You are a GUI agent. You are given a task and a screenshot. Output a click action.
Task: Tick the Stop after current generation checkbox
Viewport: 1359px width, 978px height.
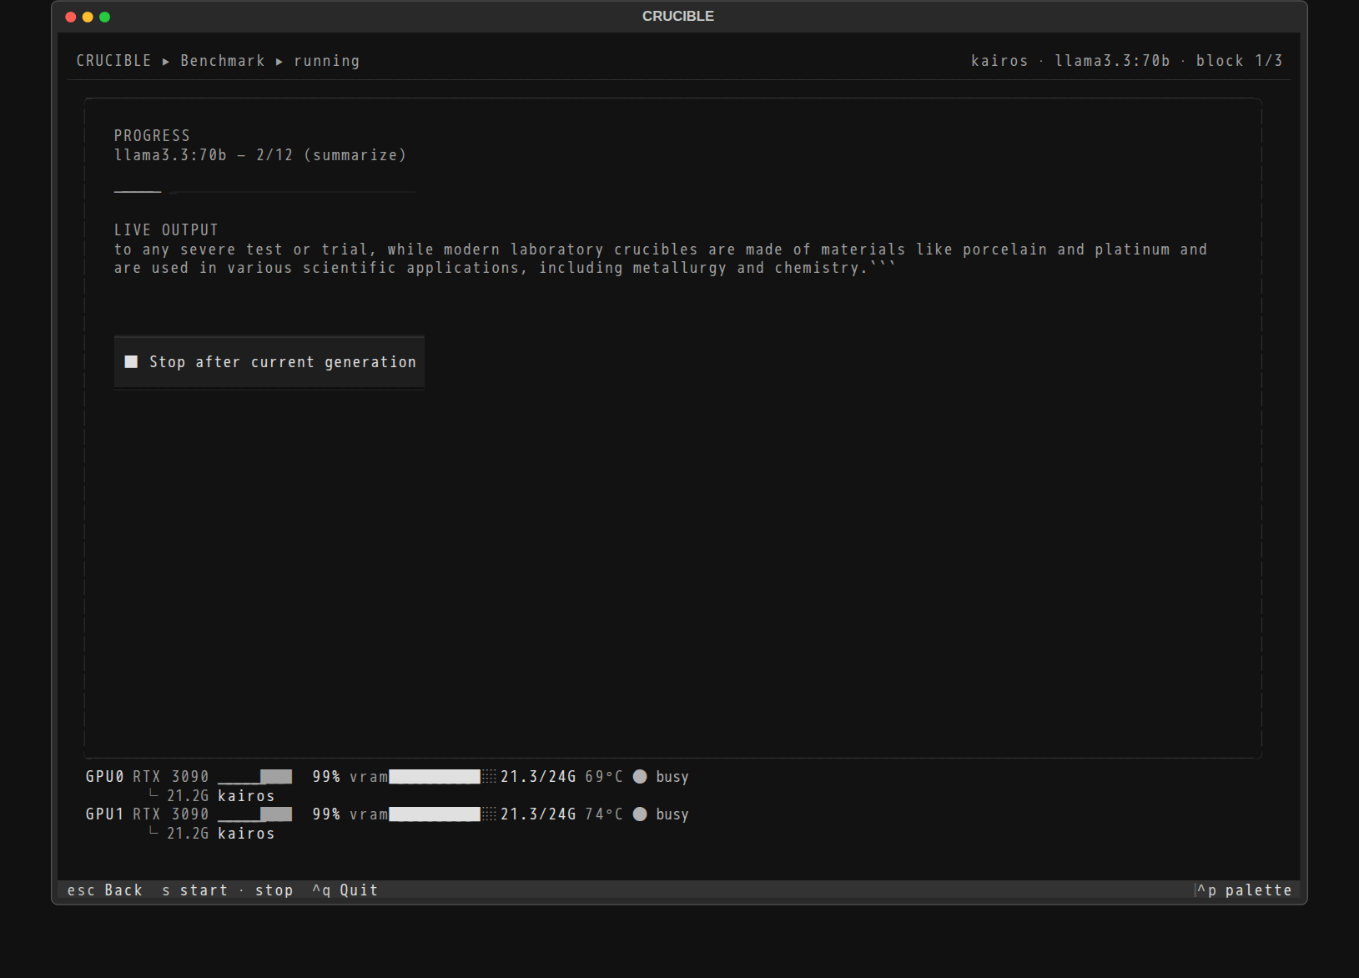coord(131,362)
